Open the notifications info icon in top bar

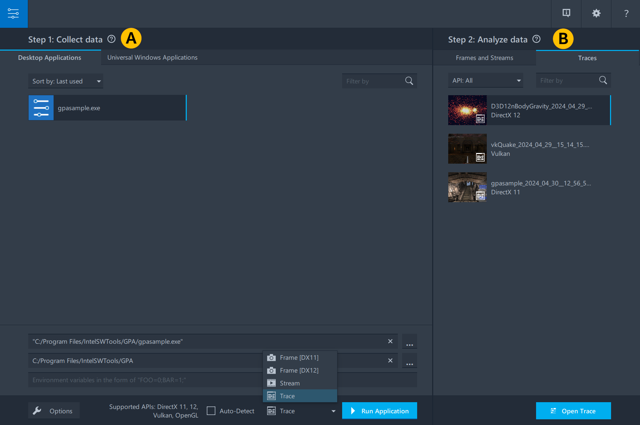point(566,14)
